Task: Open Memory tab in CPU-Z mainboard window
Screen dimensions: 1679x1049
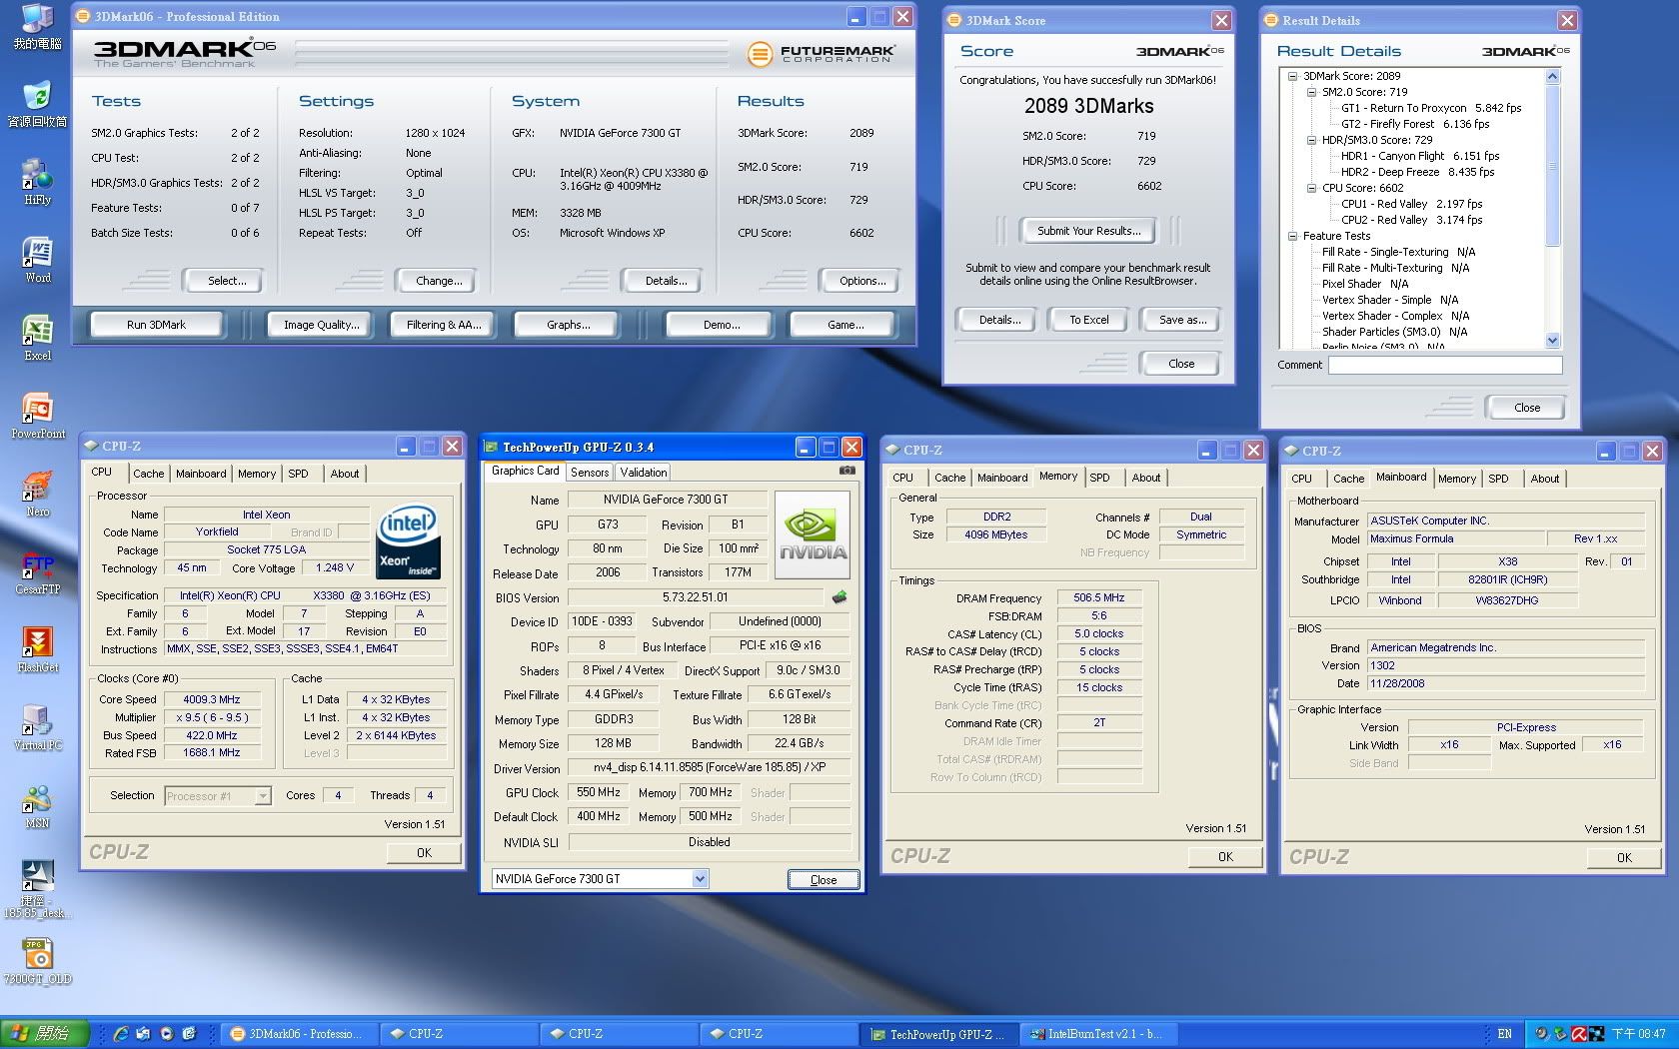Action: pyautogui.click(x=1457, y=479)
